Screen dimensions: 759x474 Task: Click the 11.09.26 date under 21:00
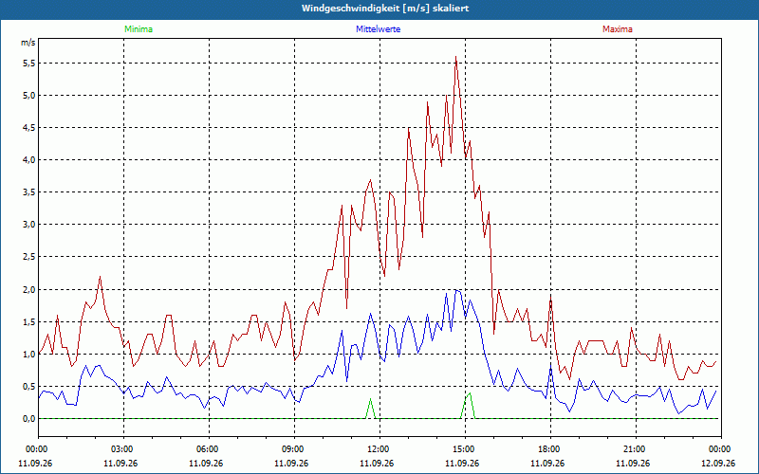click(633, 463)
